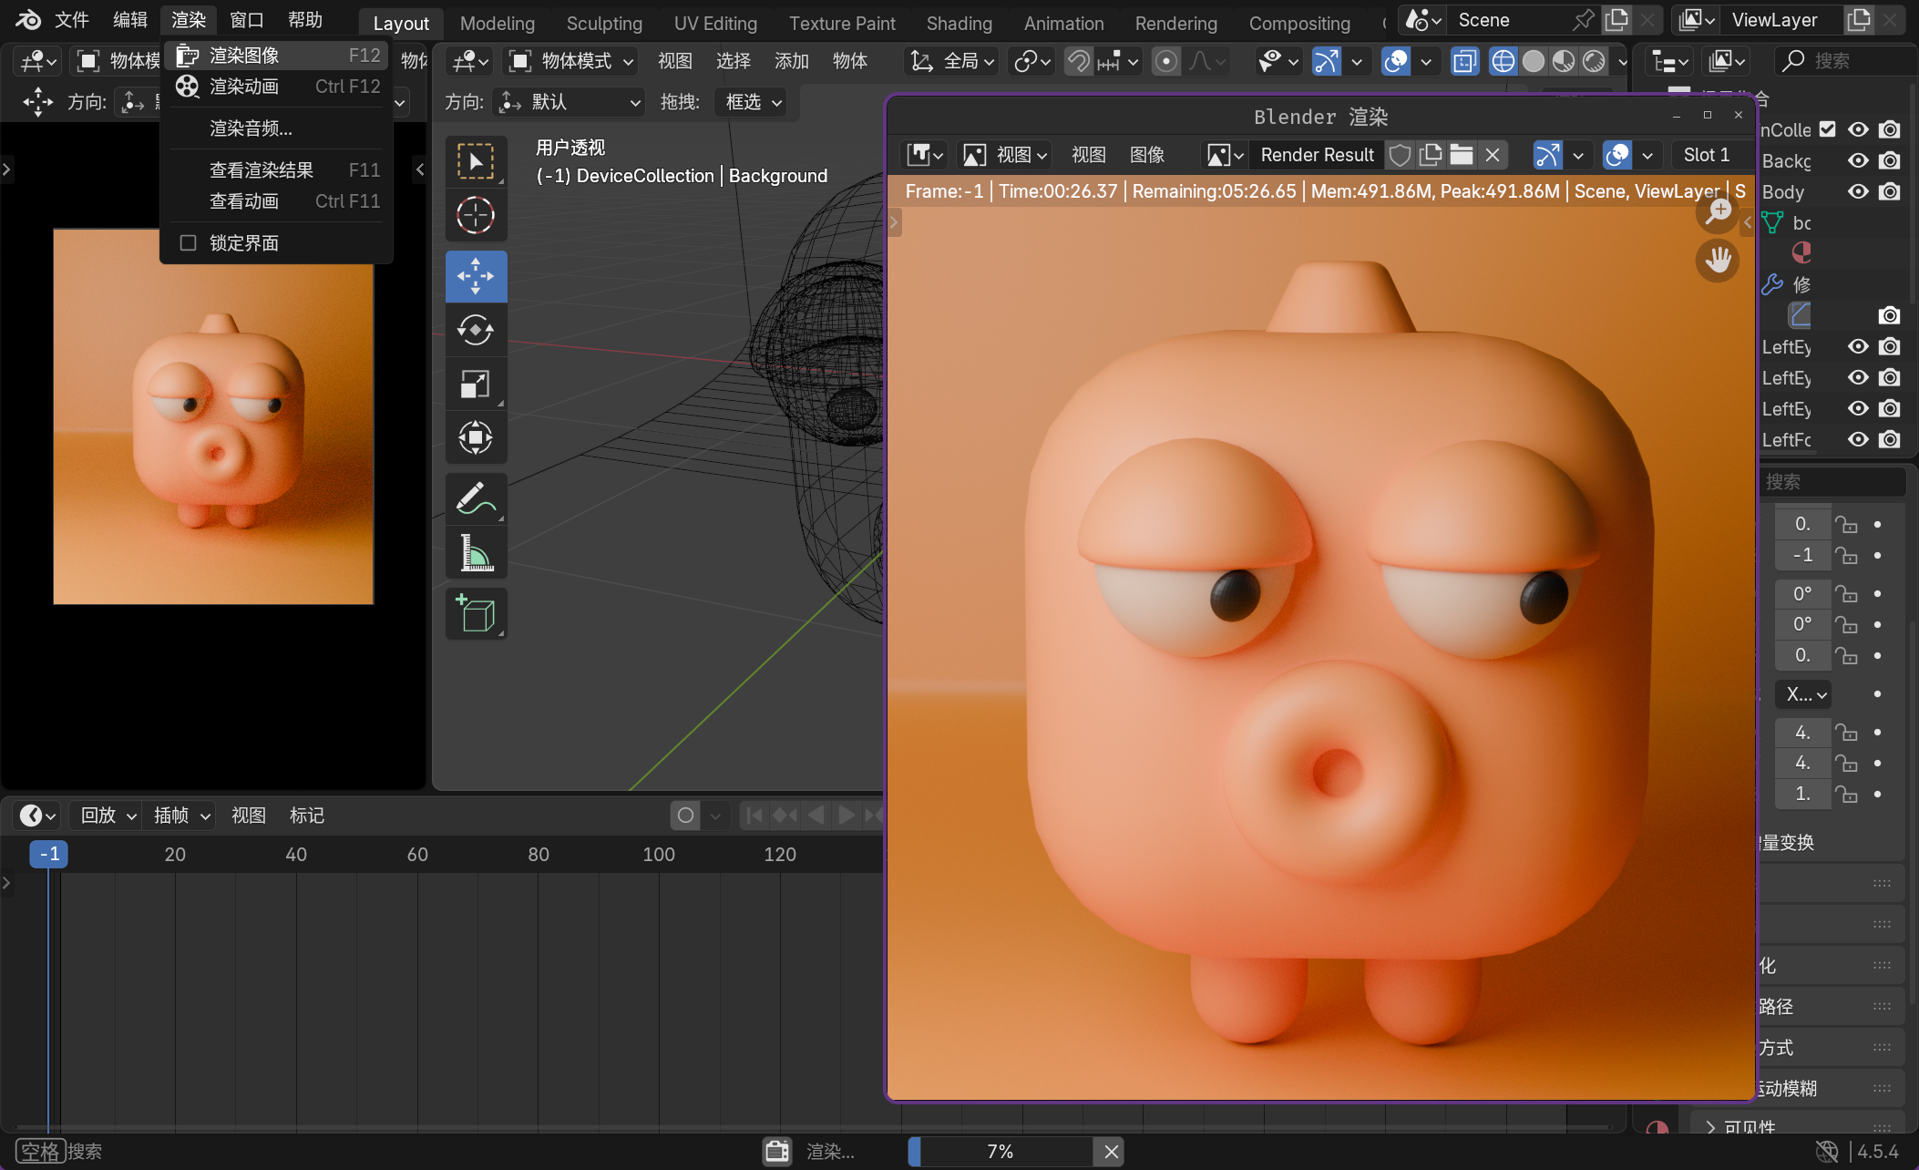Click the zoom magnifier gizmo in render window
The image size is (1919, 1170).
tap(1718, 211)
